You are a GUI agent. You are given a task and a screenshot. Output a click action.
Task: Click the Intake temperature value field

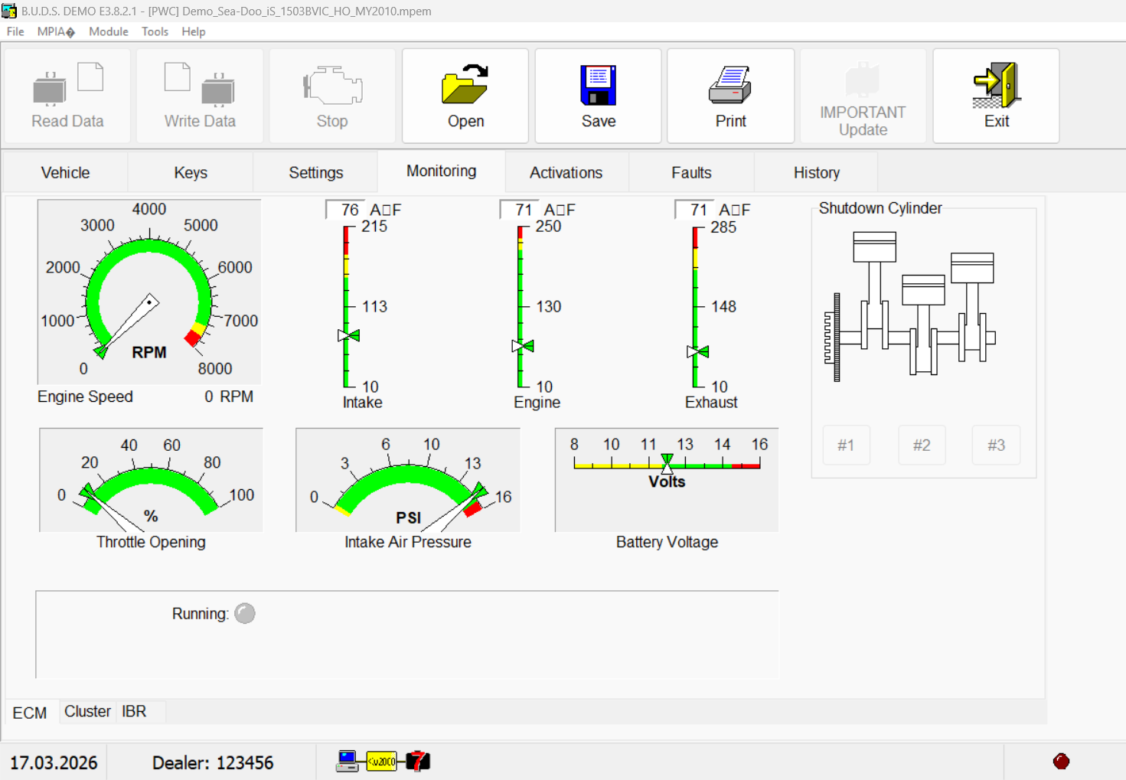tap(346, 210)
